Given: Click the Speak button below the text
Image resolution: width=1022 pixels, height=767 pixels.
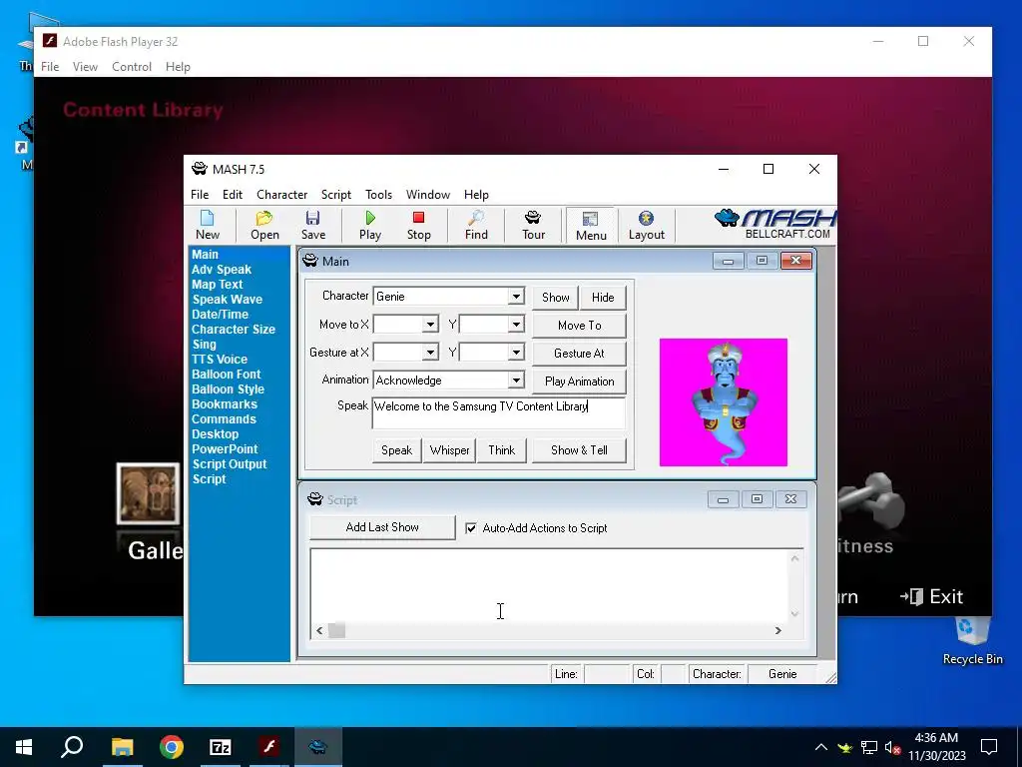Looking at the screenshot, I should coord(396,450).
